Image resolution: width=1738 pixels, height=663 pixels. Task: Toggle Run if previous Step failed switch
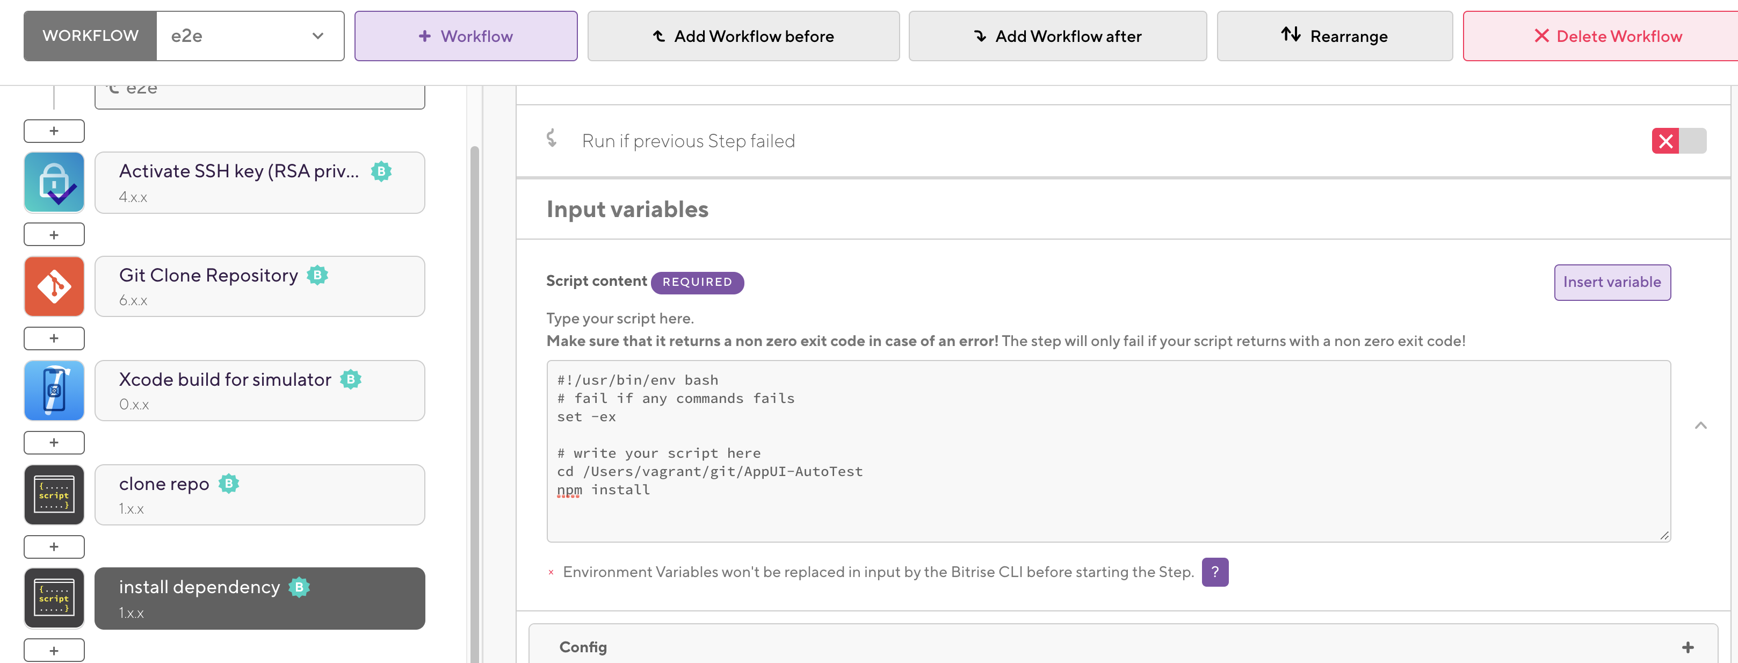click(x=1678, y=141)
